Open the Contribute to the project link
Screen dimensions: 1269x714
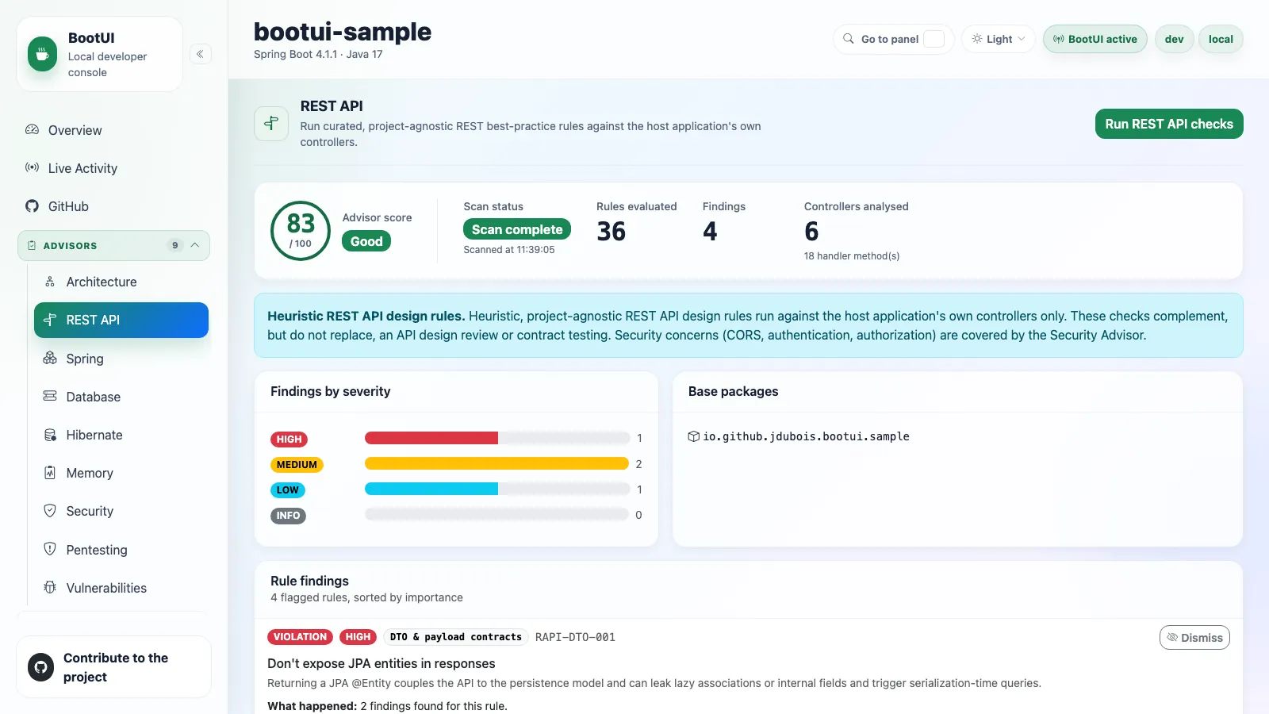point(113,667)
